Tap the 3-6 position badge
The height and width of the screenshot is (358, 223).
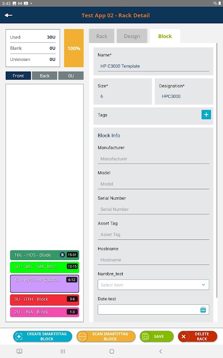[72, 299]
